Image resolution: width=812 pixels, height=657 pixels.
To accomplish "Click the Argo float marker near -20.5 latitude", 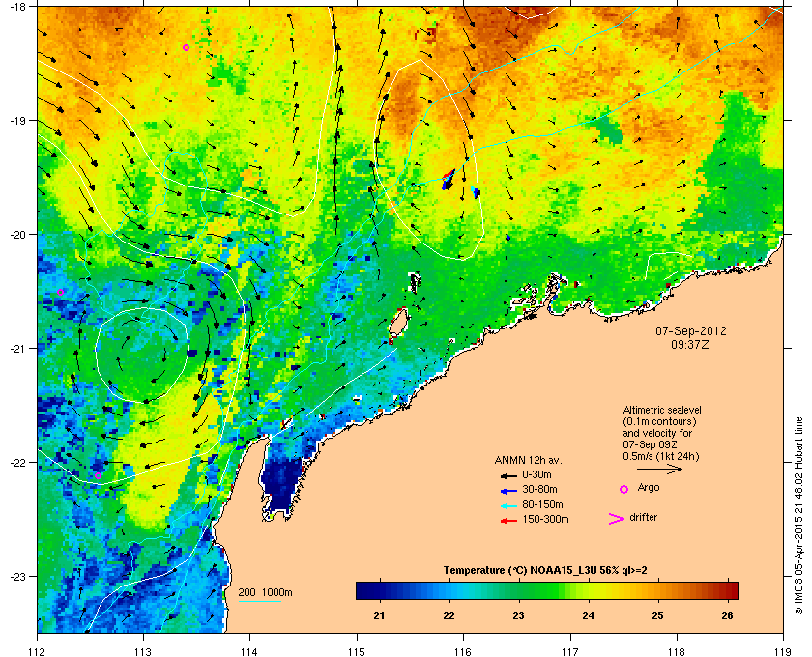I will tap(60, 292).
